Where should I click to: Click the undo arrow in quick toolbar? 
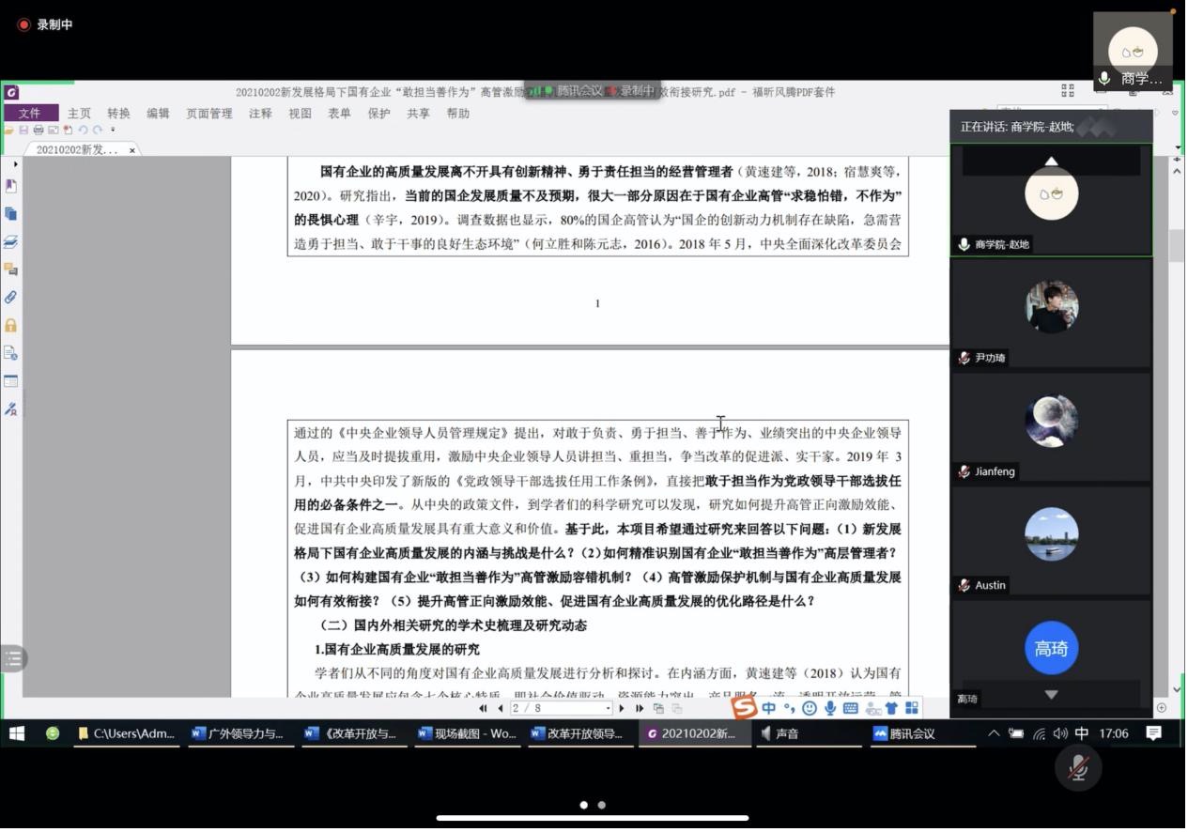[x=83, y=131]
